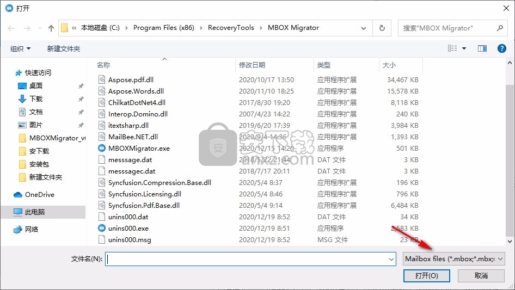Select the messsagec.dat file
The width and height of the screenshot is (515, 290).
pyautogui.click(x=132, y=171)
